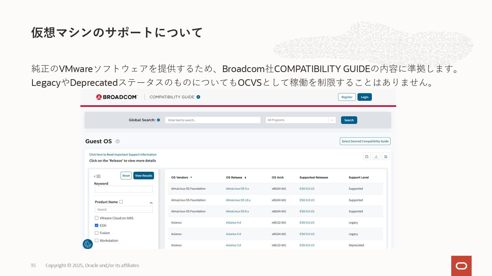The width and height of the screenshot is (492, 276).
Task: Sort by OS Vendors arrow
Action: point(191,177)
